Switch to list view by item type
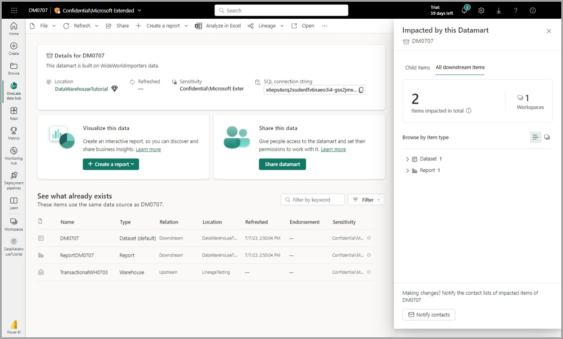Viewport: 563px width, 339px height. 536,137
